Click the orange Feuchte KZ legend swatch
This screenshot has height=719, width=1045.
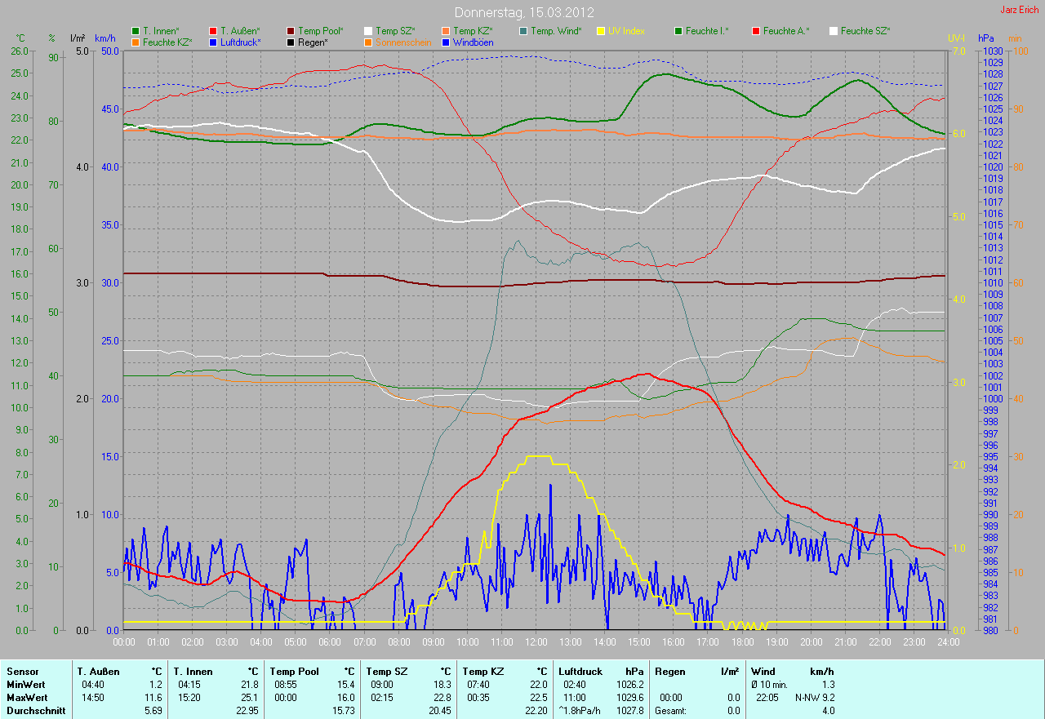coord(135,42)
